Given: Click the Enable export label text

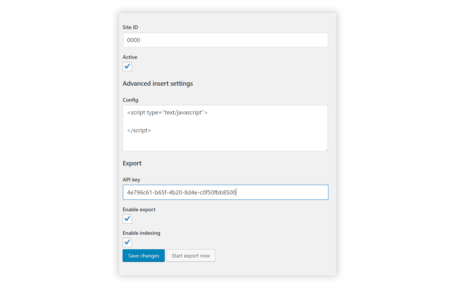Looking at the screenshot, I should click(x=139, y=209).
